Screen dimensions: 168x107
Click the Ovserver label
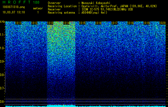pos(54,3)
